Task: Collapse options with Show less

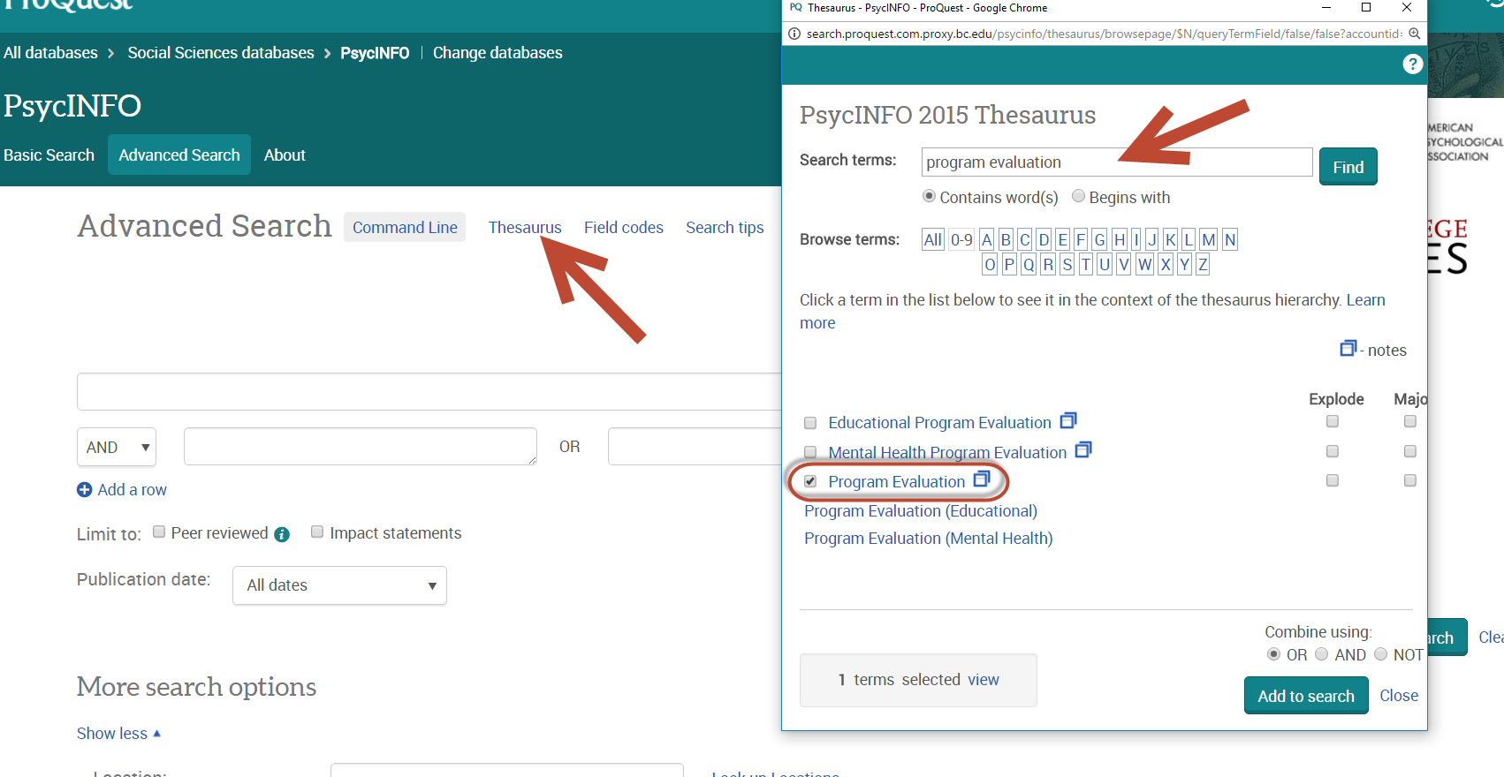Action: click(118, 734)
